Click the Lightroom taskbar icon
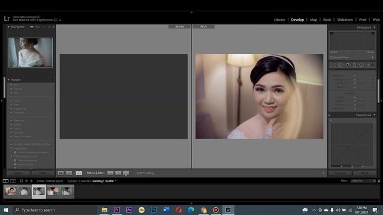 [228, 210]
